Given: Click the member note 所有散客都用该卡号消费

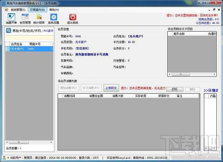Looking at the screenshot, I should pos(92,55).
